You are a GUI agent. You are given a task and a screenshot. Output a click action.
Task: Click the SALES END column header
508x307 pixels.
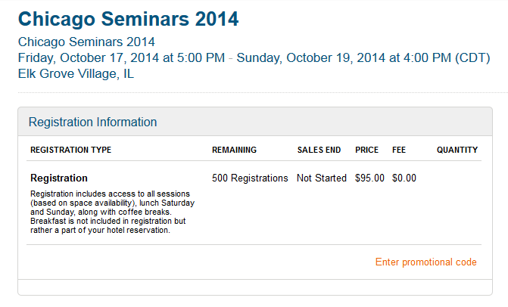(x=319, y=150)
